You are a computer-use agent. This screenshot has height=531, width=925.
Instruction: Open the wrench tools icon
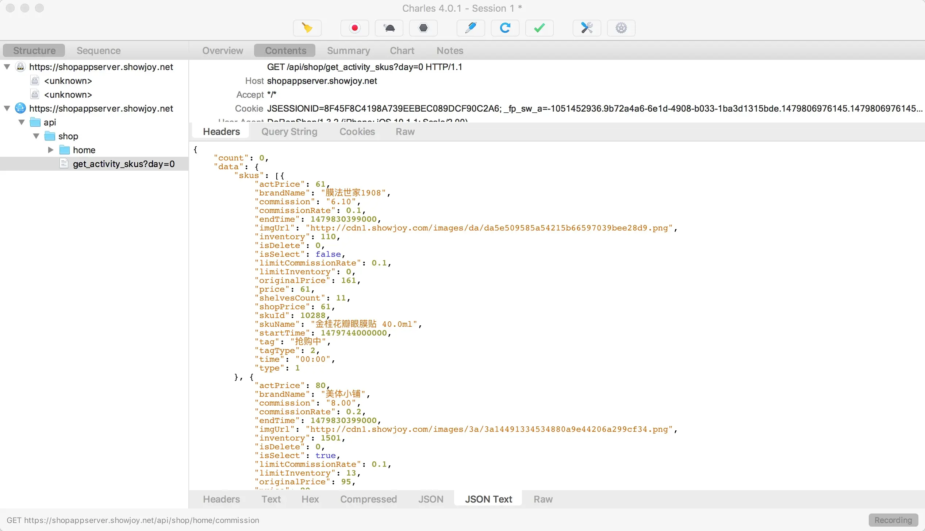[587, 28]
